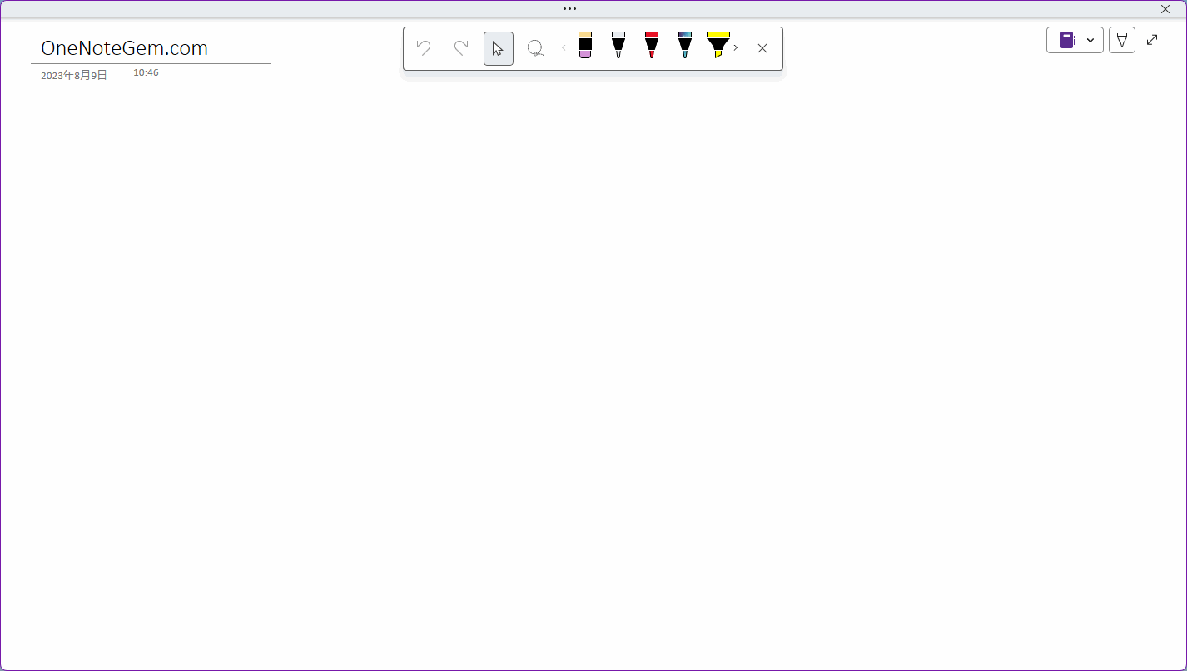Redo the last undone action

click(x=460, y=48)
